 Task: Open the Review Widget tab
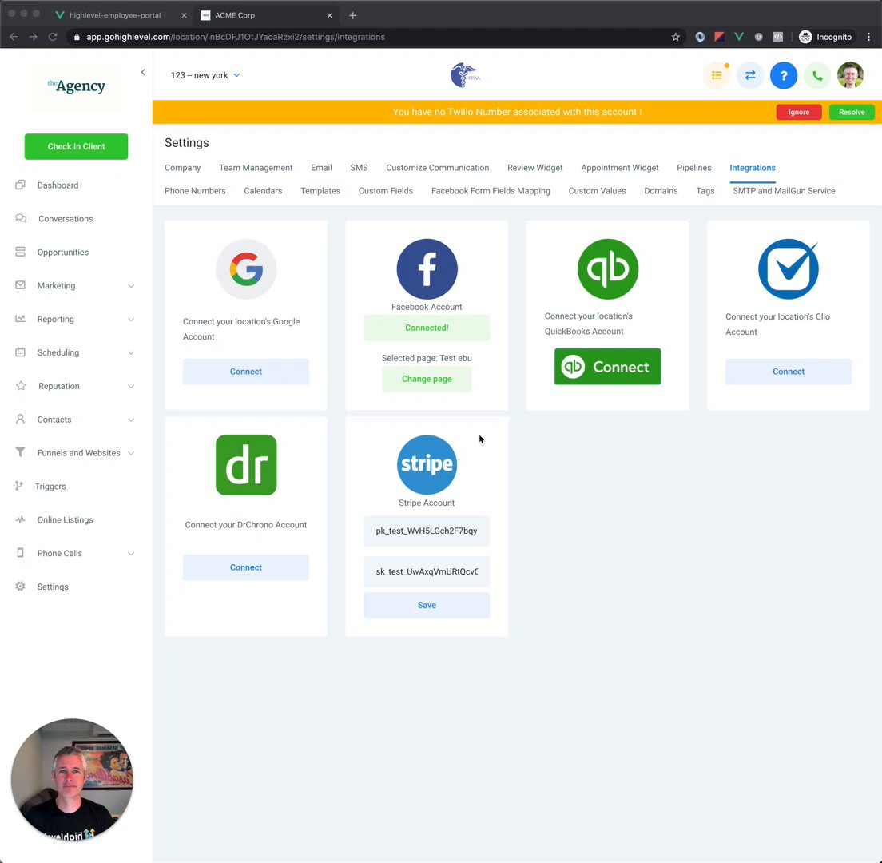pos(534,168)
